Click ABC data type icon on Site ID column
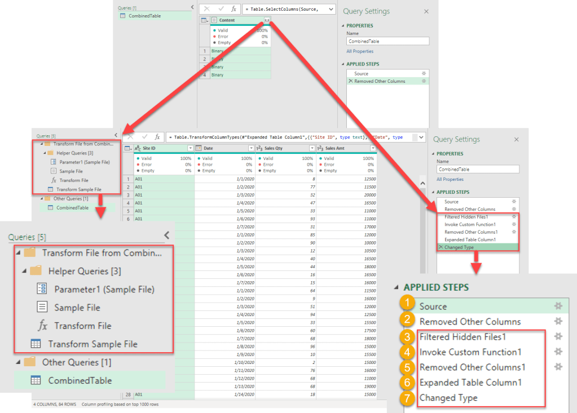 pyautogui.click(x=136, y=148)
